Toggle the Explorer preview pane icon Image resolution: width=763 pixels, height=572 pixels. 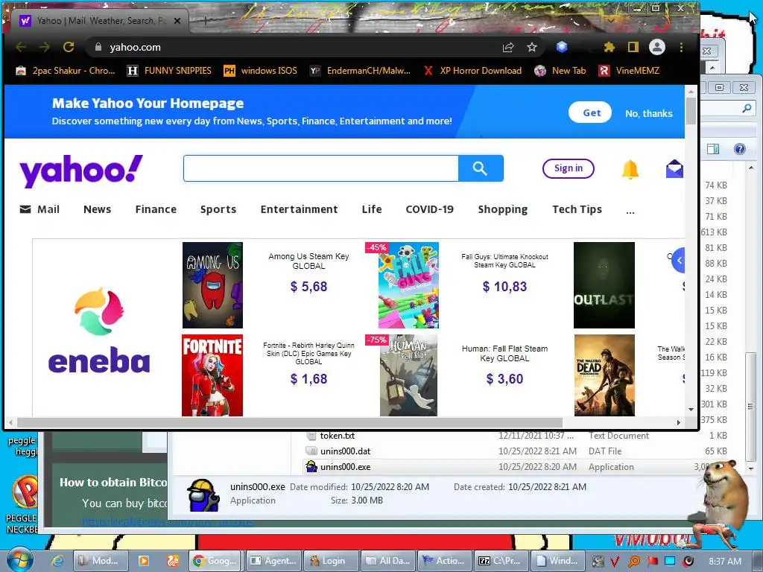(713, 149)
